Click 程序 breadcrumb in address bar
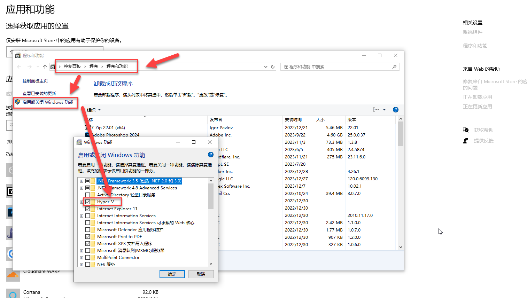Image resolution: width=527 pixels, height=298 pixels. (x=94, y=66)
